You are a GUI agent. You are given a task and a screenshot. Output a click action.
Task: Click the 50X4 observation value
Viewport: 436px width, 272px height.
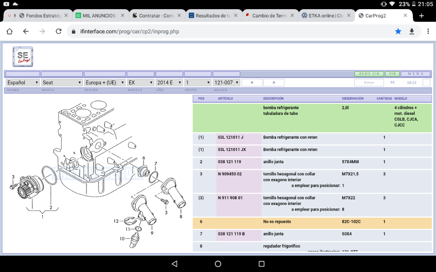click(347, 234)
